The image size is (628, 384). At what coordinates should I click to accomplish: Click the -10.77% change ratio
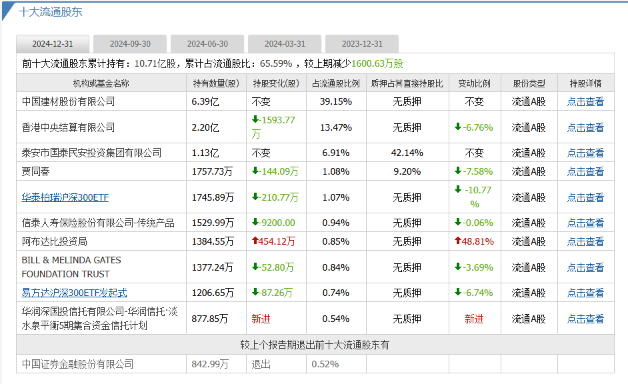pos(474,197)
